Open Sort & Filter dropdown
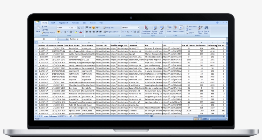 [x=200, y=30]
